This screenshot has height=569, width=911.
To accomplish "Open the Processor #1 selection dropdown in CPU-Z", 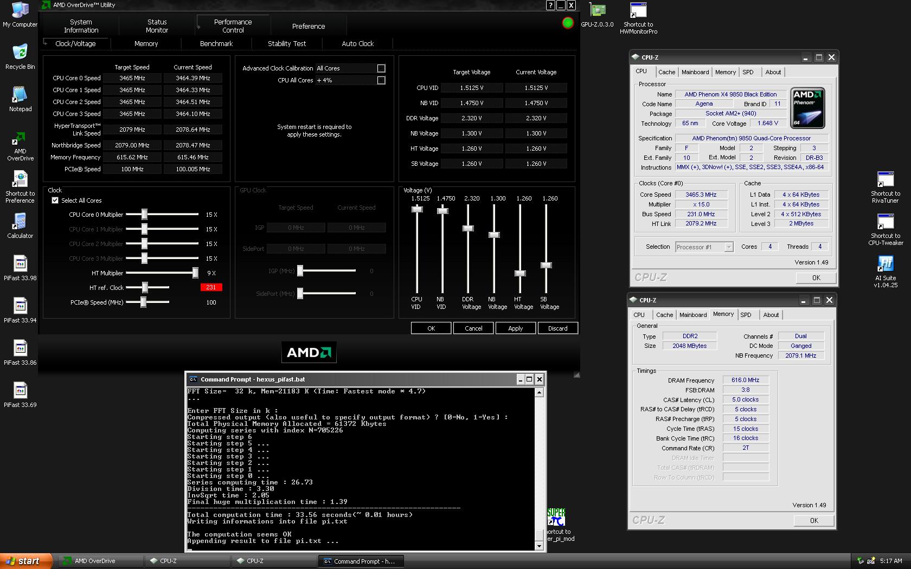I will 704,247.
